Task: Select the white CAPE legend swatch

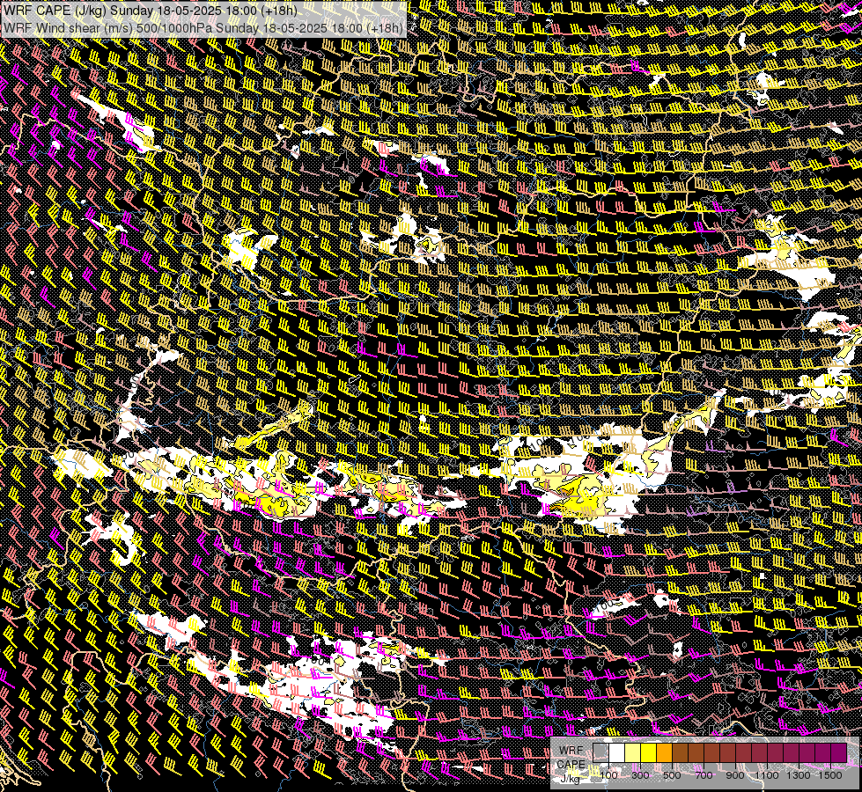Action: click(617, 752)
